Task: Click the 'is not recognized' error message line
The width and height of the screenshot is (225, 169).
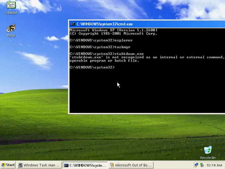Action: pyautogui.click(x=147, y=57)
